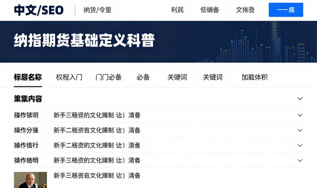Click the 操作信明 row label
The image size is (317, 188).
click(26, 160)
